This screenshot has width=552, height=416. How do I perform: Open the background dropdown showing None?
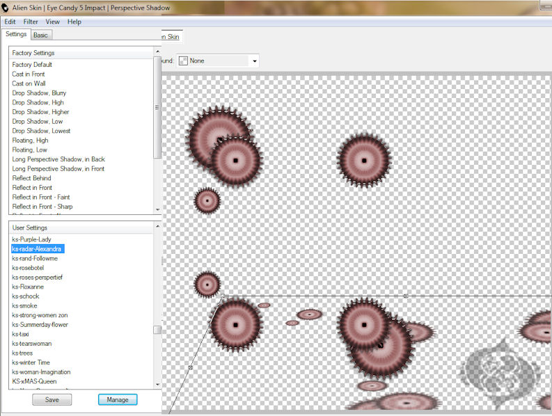pyautogui.click(x=218, y=61)
